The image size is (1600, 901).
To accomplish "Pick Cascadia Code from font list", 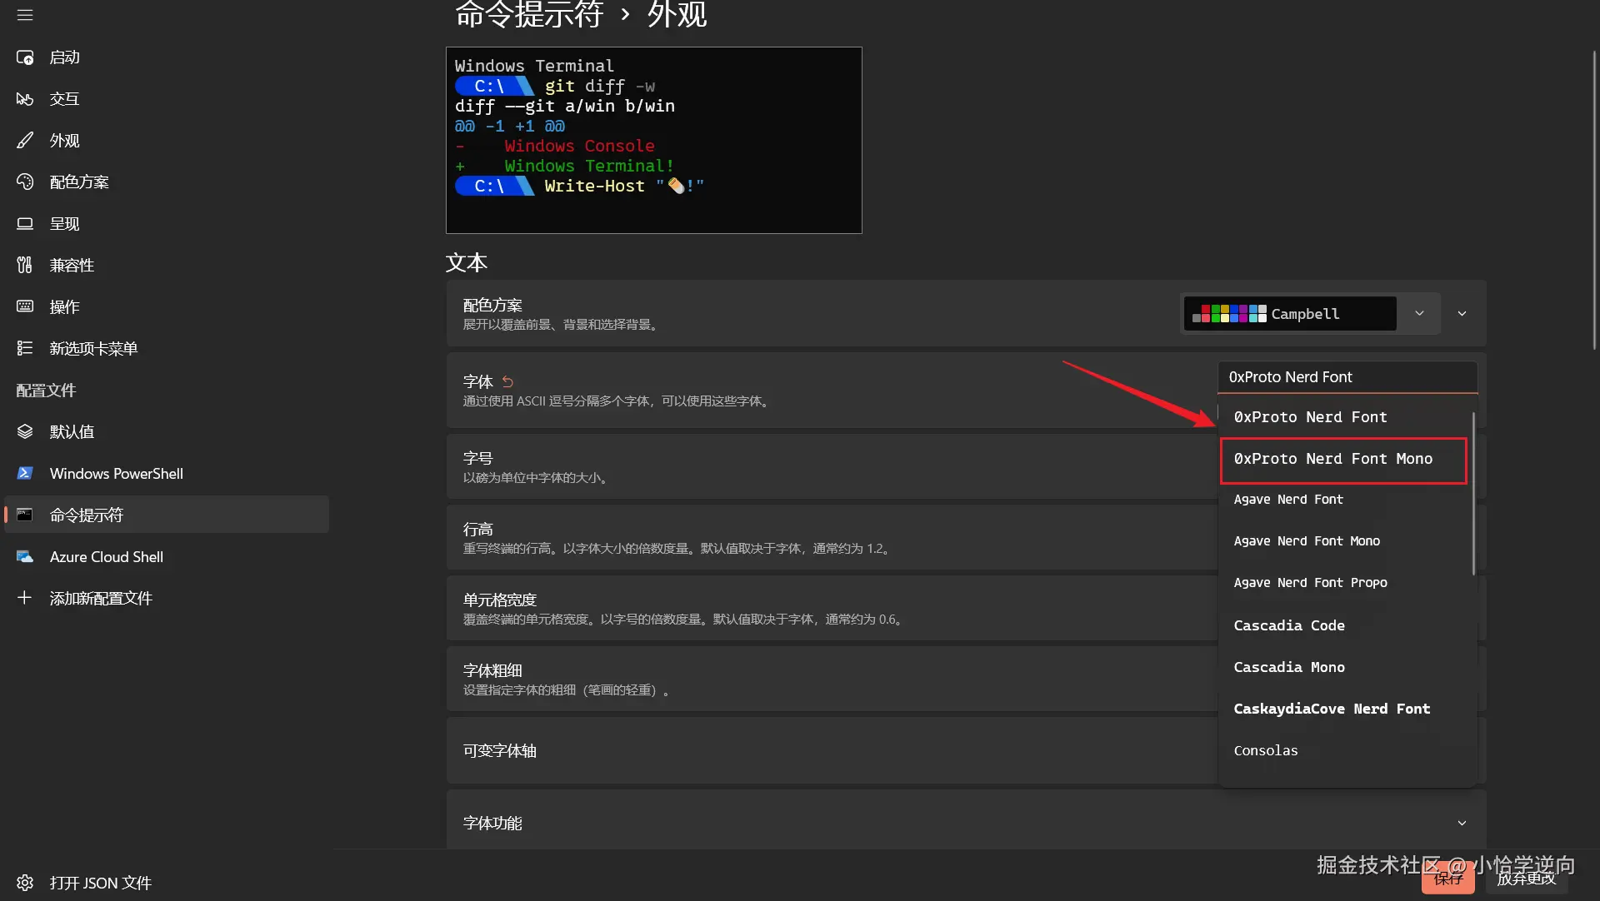I will 1289,625.
